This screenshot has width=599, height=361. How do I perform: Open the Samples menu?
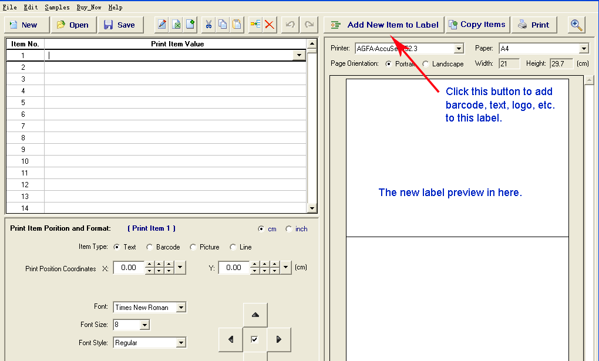coord(56,8)
